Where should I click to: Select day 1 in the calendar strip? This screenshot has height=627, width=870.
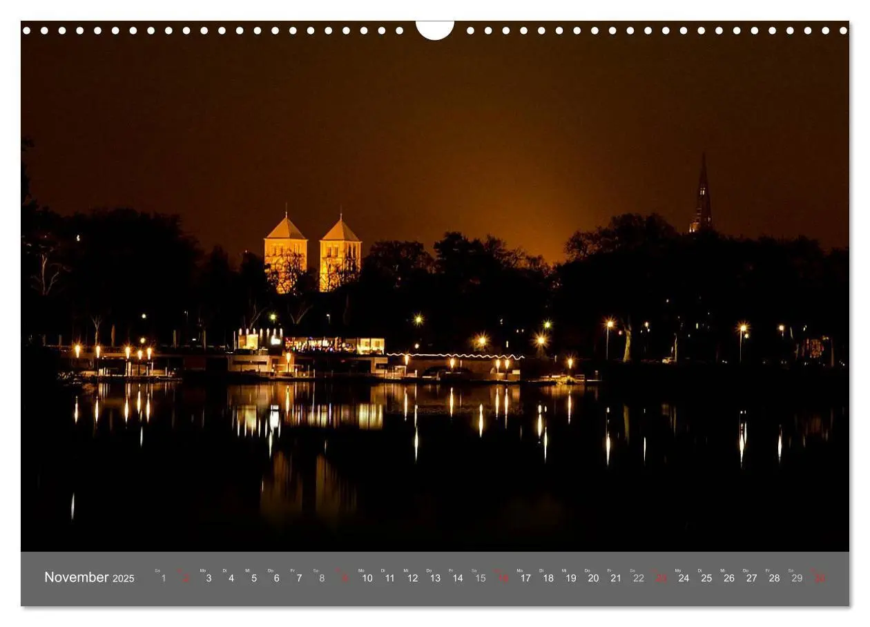point(164,578)
